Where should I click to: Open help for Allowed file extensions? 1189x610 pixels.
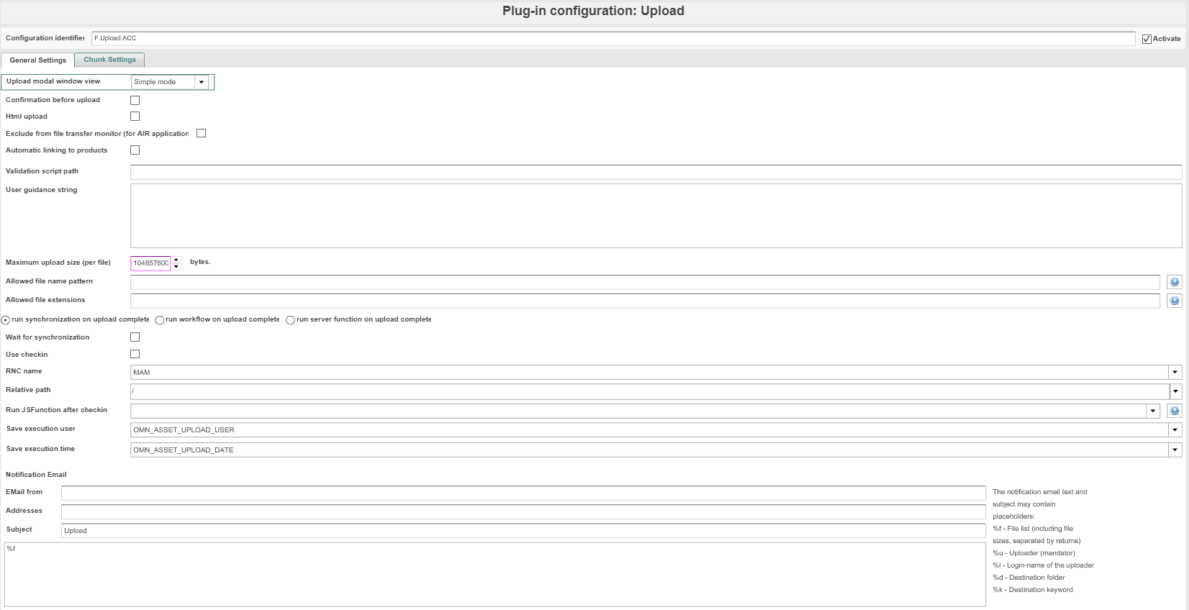point(1175,301)
